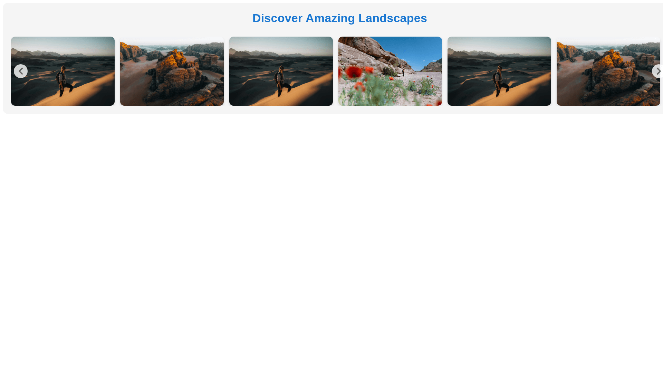Viewport: 663px width, 373px height.
Task: Click the previous slide arrow button
Action: (21, 71)
